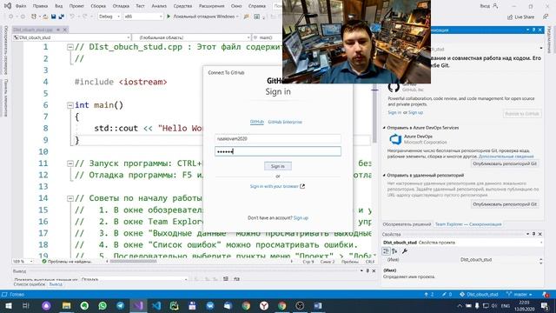Open the Правка menu
This screenshot has height=313, width=556.
(x=40, y=6)
